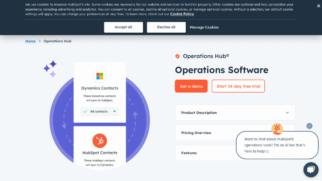322x181 pixels.
Task: Click the orange Operations Hub gear icon
Action: [177, 56]
